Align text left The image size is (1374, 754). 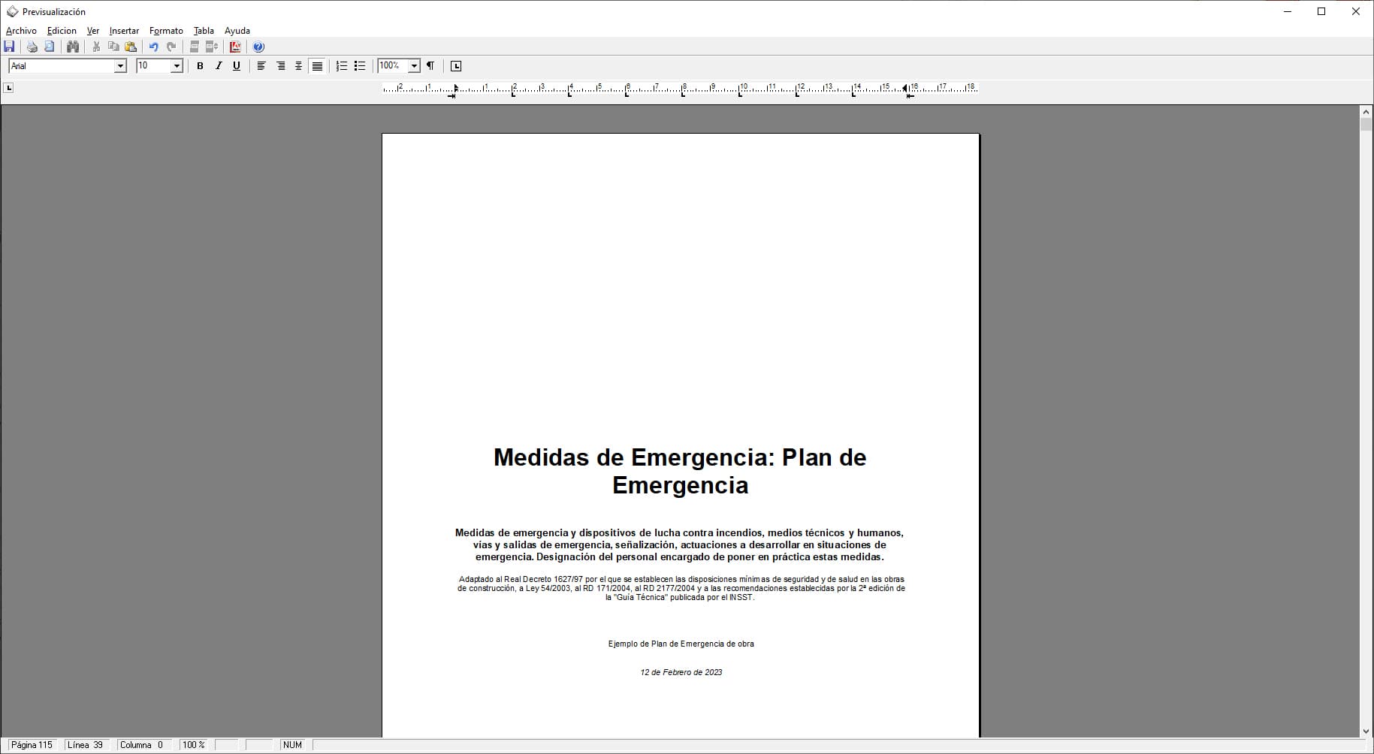(261, 66)
